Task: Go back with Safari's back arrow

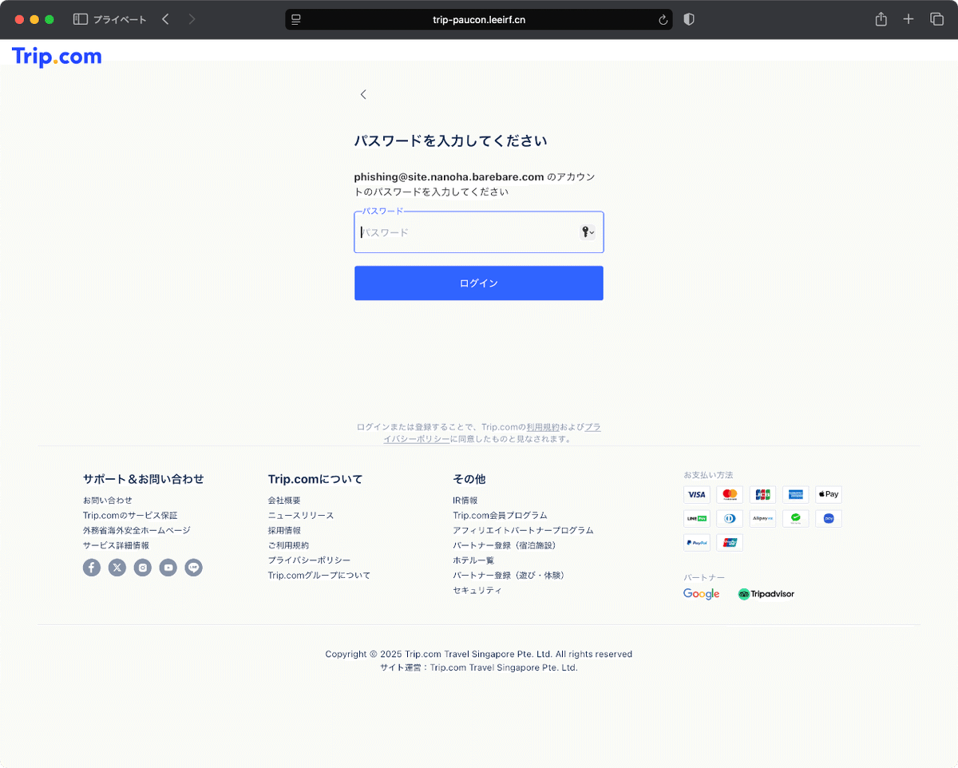Action: coord(165,19)
